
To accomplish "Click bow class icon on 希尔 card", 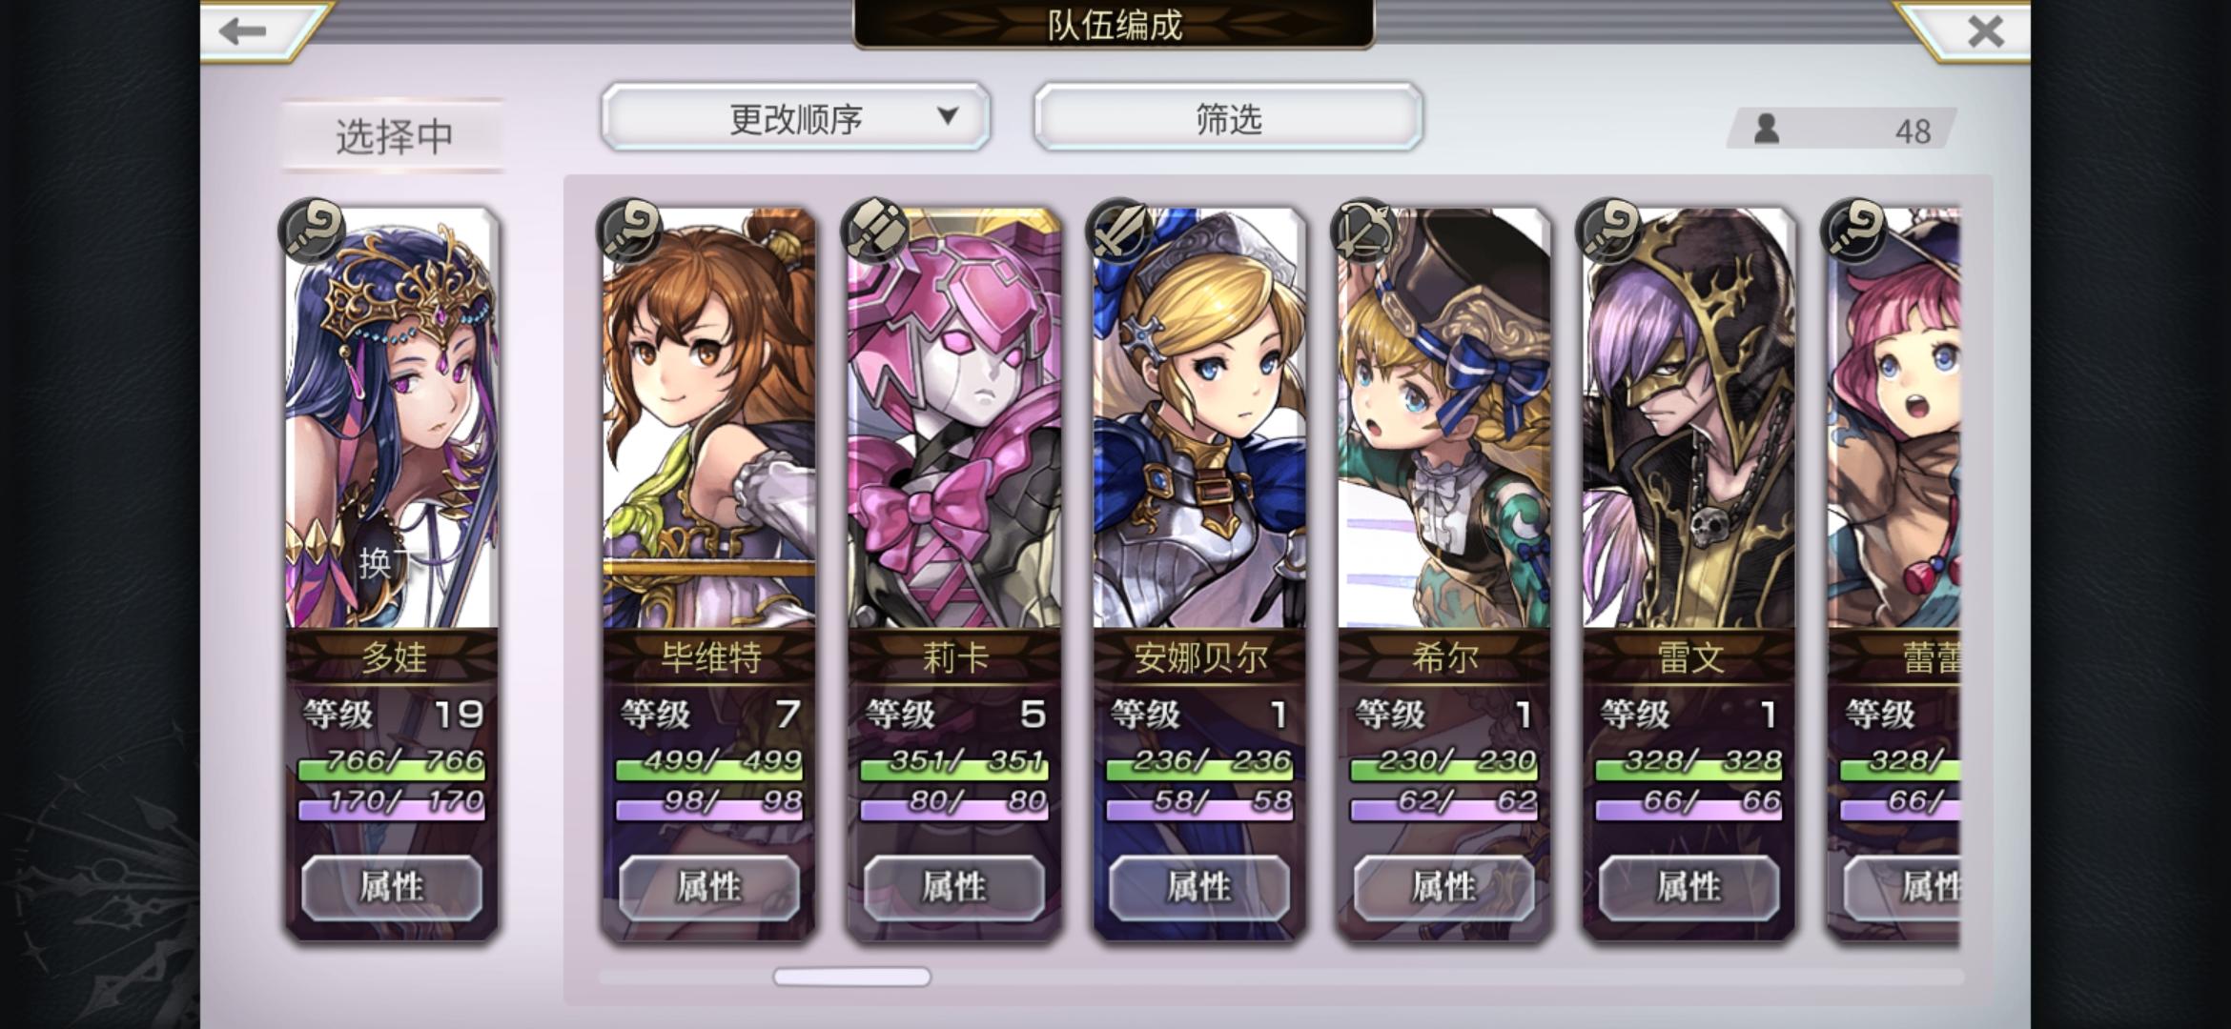I will (1364, 230).
